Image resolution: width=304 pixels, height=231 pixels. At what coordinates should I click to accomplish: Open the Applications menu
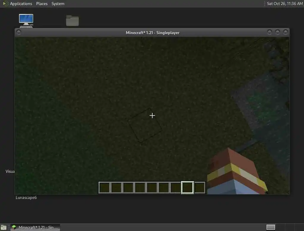21,4
